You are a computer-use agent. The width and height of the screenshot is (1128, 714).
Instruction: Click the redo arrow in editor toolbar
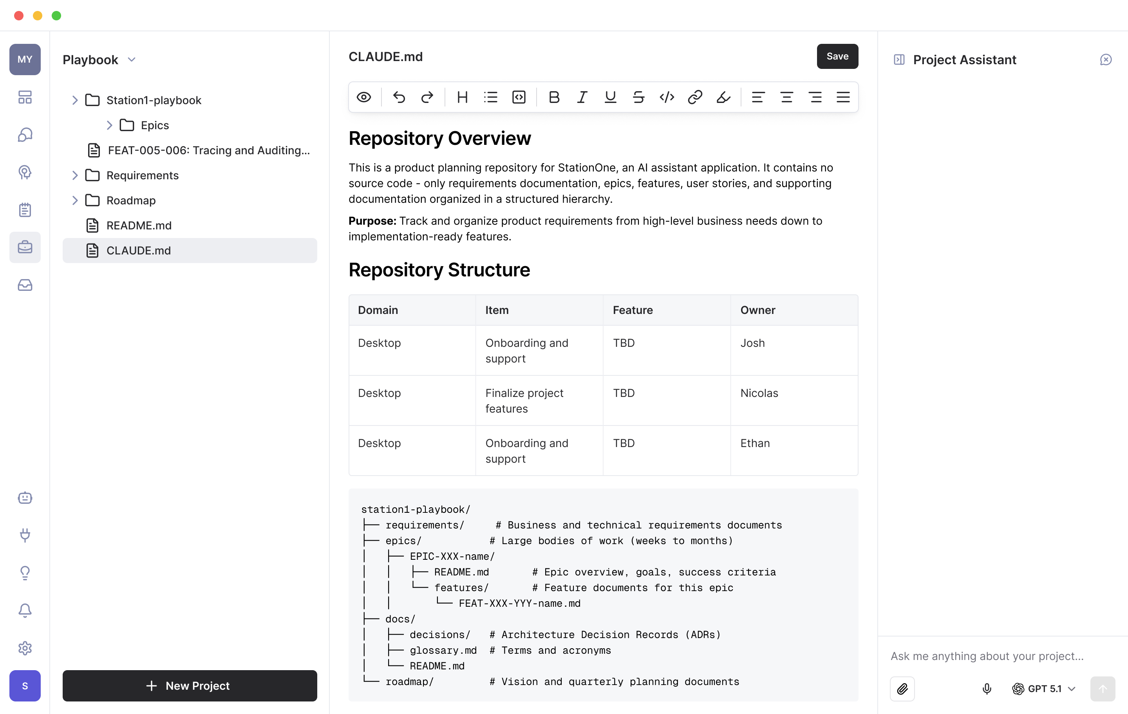point(427,97)
